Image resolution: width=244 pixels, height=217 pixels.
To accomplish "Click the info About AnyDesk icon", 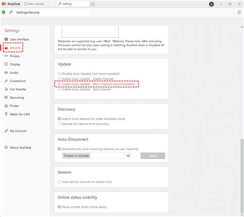I will click(6, 147).
